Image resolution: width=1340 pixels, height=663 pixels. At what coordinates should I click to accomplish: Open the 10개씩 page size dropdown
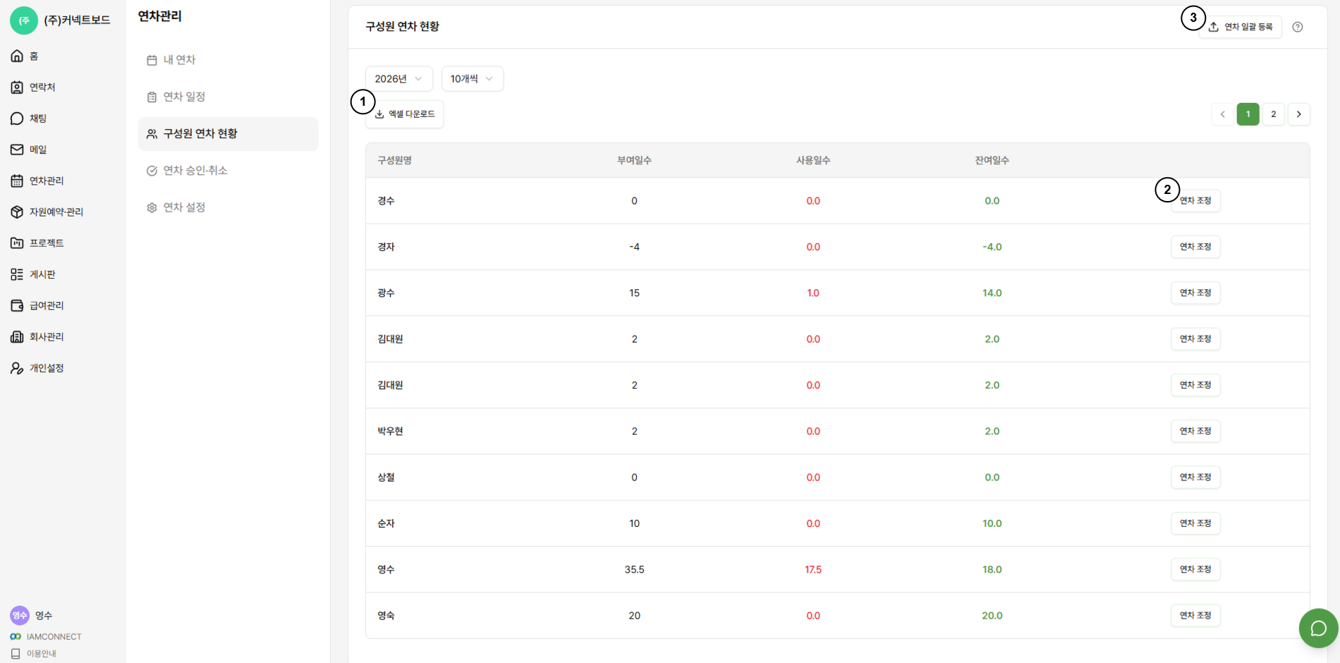pos(473,79)
